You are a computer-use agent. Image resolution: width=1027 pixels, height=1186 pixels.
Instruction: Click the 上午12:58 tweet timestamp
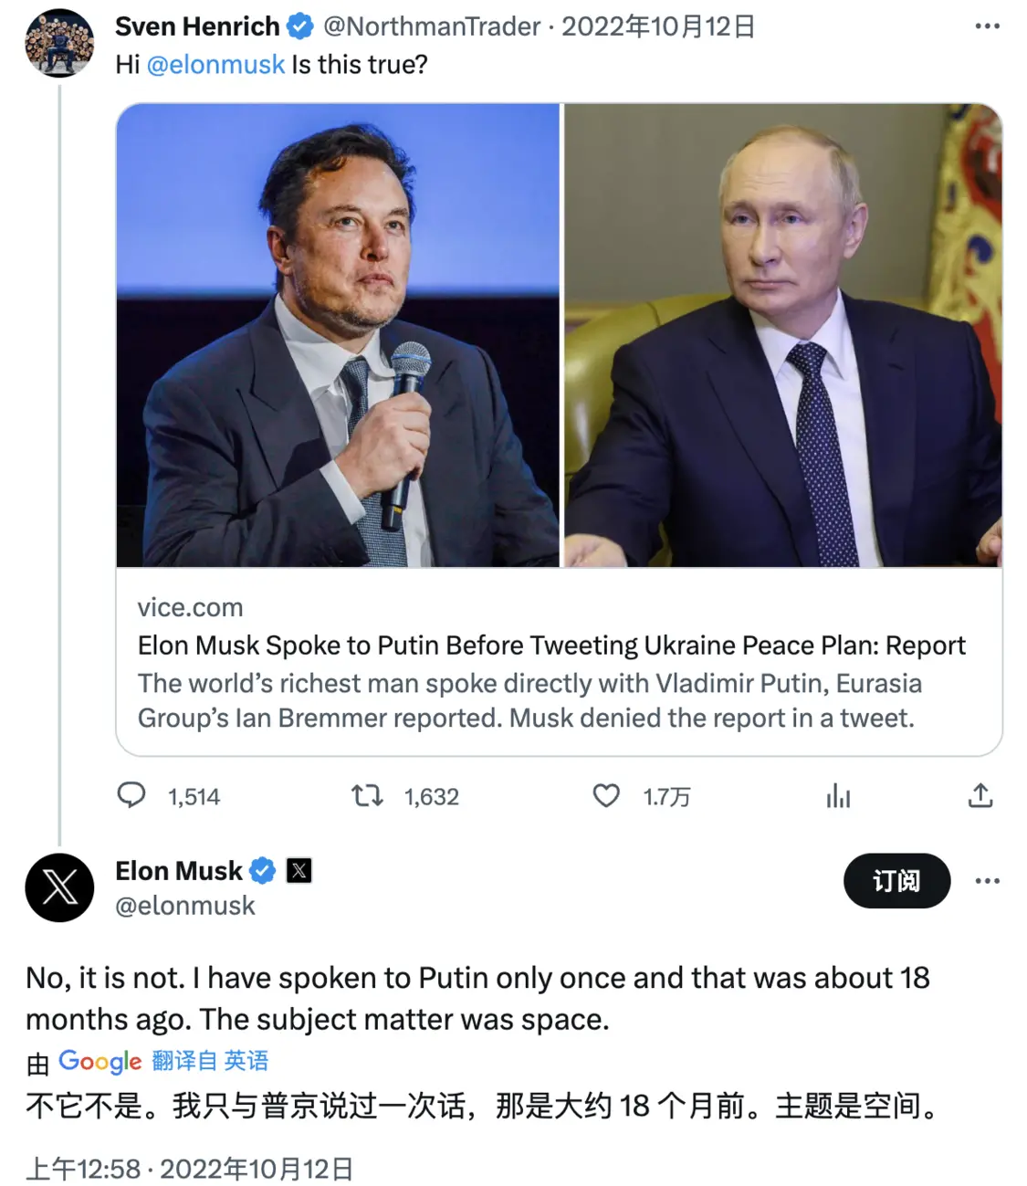83,1169
